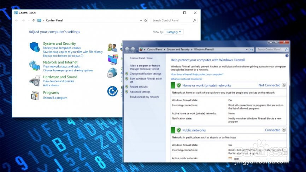Click the Help question mark icon in Firewall window
Viewport: 306px width, 172px height.
(x=287, y=55)
